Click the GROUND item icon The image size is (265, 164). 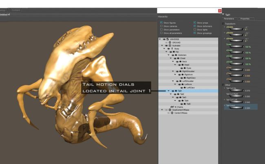click(x=170, y=42)
